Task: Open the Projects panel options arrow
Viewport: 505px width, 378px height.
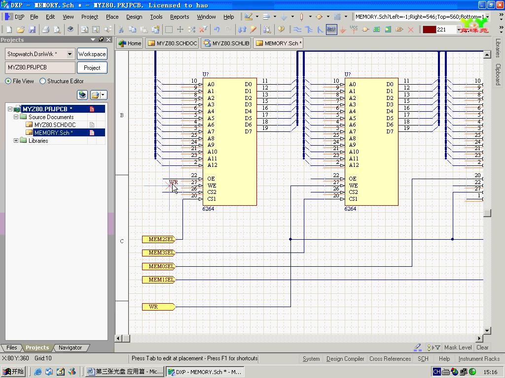Action: 93,39
